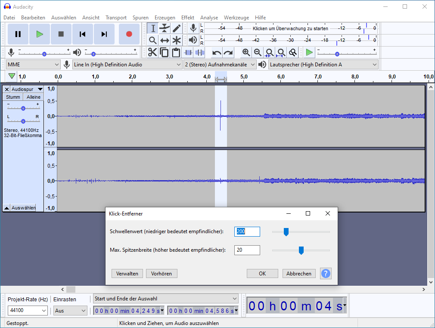Click the Undo arrow icon

[217, 53]
